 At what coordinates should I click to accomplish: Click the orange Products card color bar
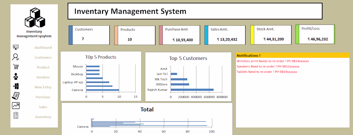116,35
